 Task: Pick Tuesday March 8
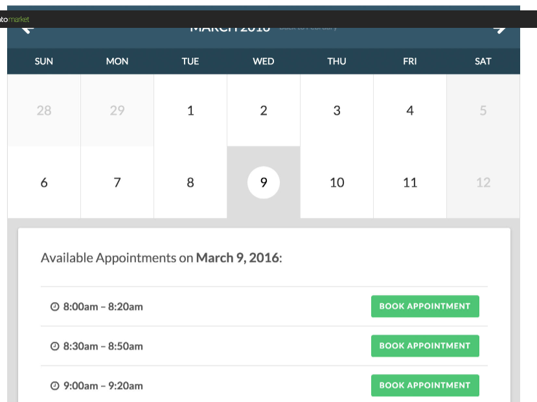click(190, 182)
